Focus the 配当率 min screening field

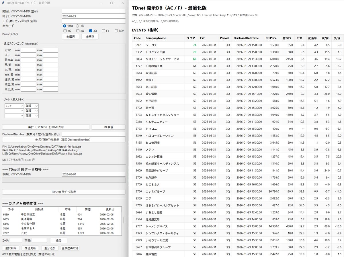pos(28,60)
